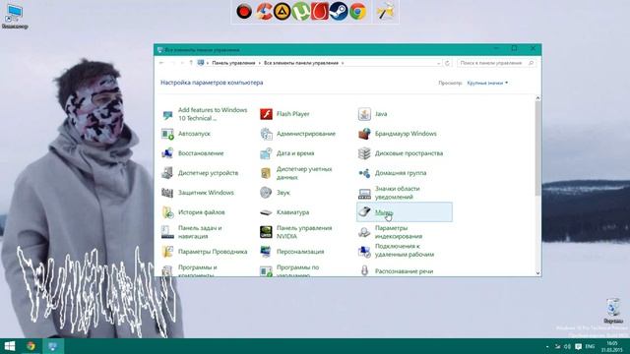The width and height of the screenshot is (630, 354).
Task: Open the Персонализация icon
Action: [x=266, y=252]
